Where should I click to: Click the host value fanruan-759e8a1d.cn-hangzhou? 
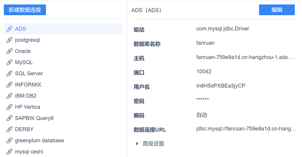(x=245, y=58)
